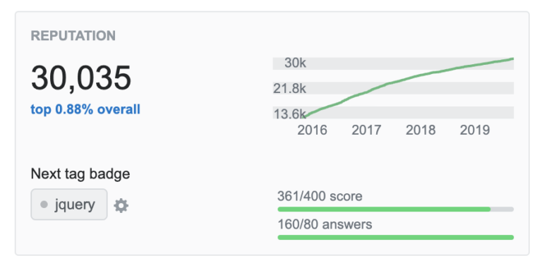Click the 13.6k band on the reputation graph
Screen dimensions: 542x268
pos(393,113)
